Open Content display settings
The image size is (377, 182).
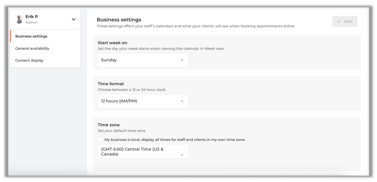[x=29, y=60]
